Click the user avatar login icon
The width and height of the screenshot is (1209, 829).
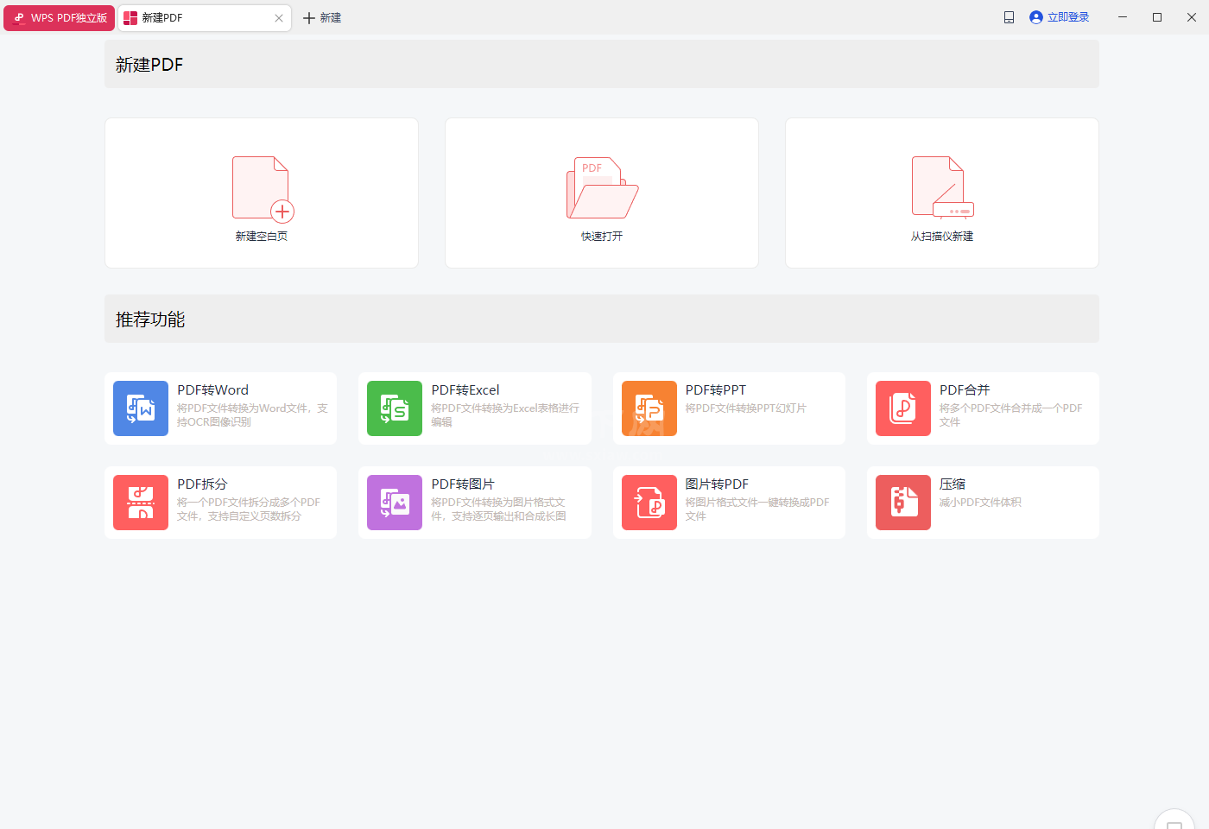(x=1036, y=17)
